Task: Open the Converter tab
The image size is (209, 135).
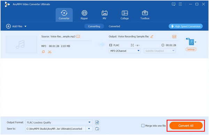Action: pyautogui.click(x=64, y=15)
